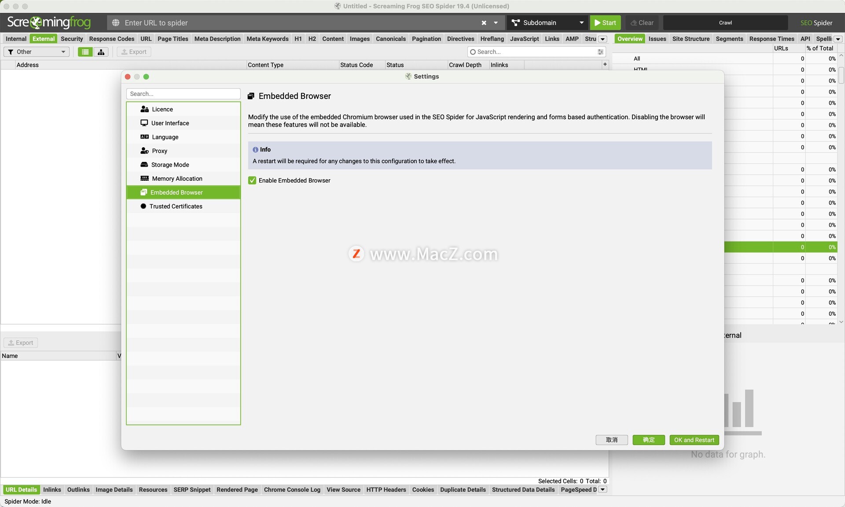The width and height of the screenshot is (845, 507).
Task: Click the OK and Restart button
Action: click(x=694, y=440)
